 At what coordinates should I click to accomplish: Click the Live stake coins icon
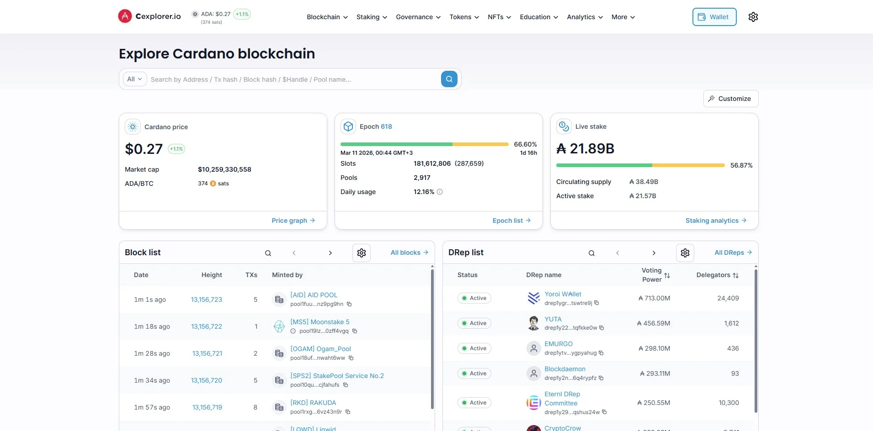(x=564, y=126)
